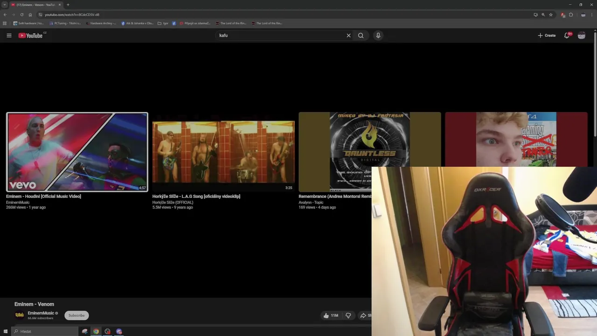Dislike the video with thumbs-down
Viewport: 597px width, 336px height.
click(348, 315)
